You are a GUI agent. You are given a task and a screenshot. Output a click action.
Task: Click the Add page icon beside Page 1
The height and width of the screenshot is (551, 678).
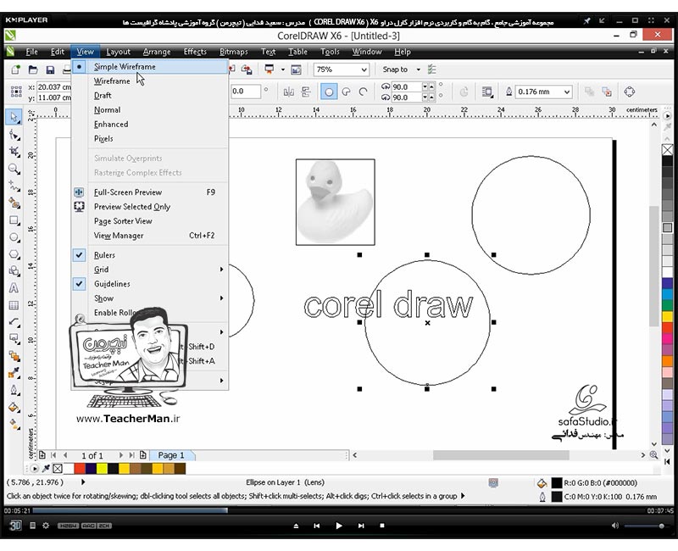point(143,455)
